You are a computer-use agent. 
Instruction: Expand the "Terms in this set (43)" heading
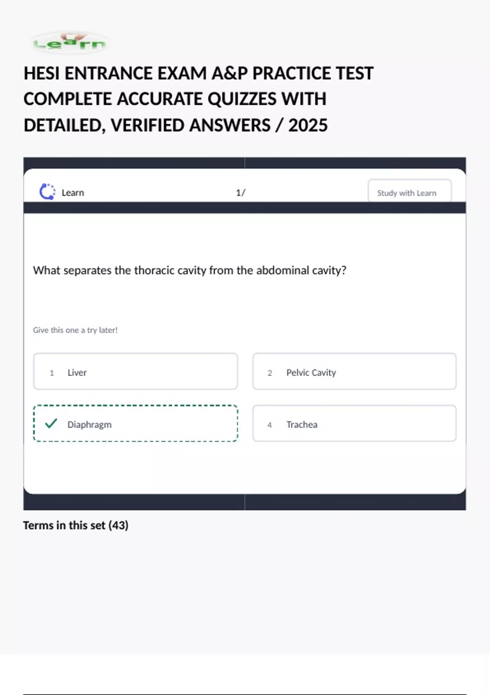point(76,525)
